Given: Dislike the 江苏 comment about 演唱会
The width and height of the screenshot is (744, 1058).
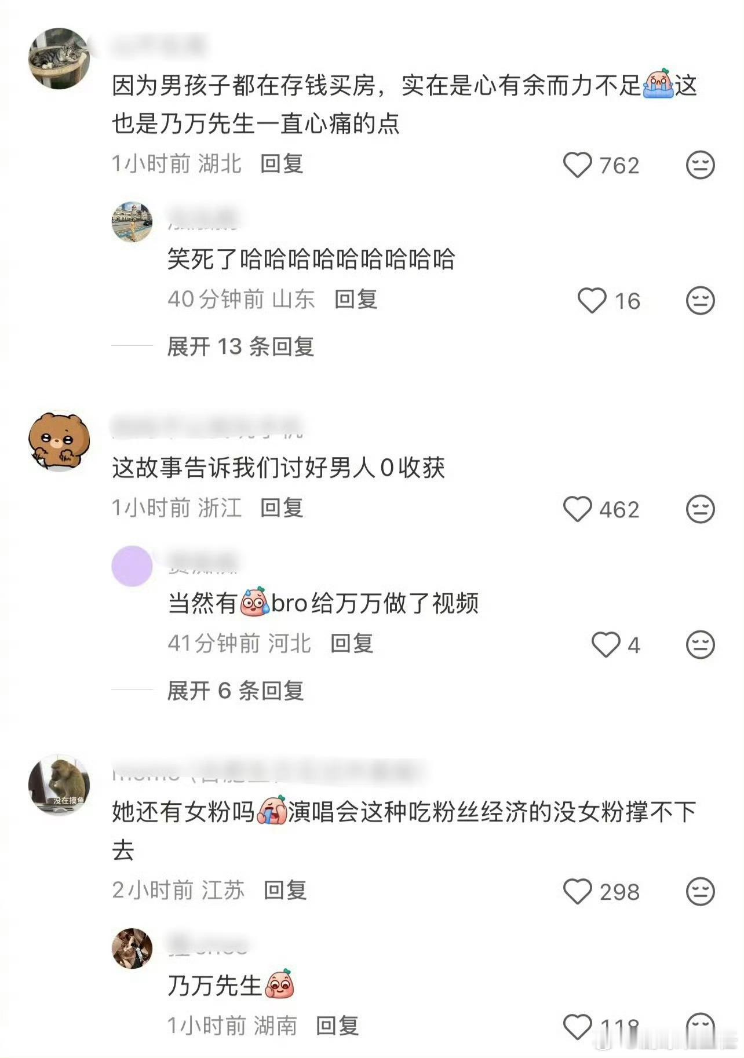Looking at the screenshot, I should click(700, 892).
